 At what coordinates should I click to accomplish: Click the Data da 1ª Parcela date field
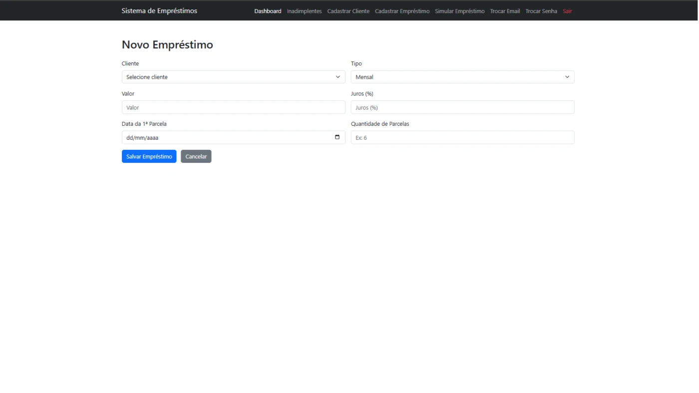[233, 137]
